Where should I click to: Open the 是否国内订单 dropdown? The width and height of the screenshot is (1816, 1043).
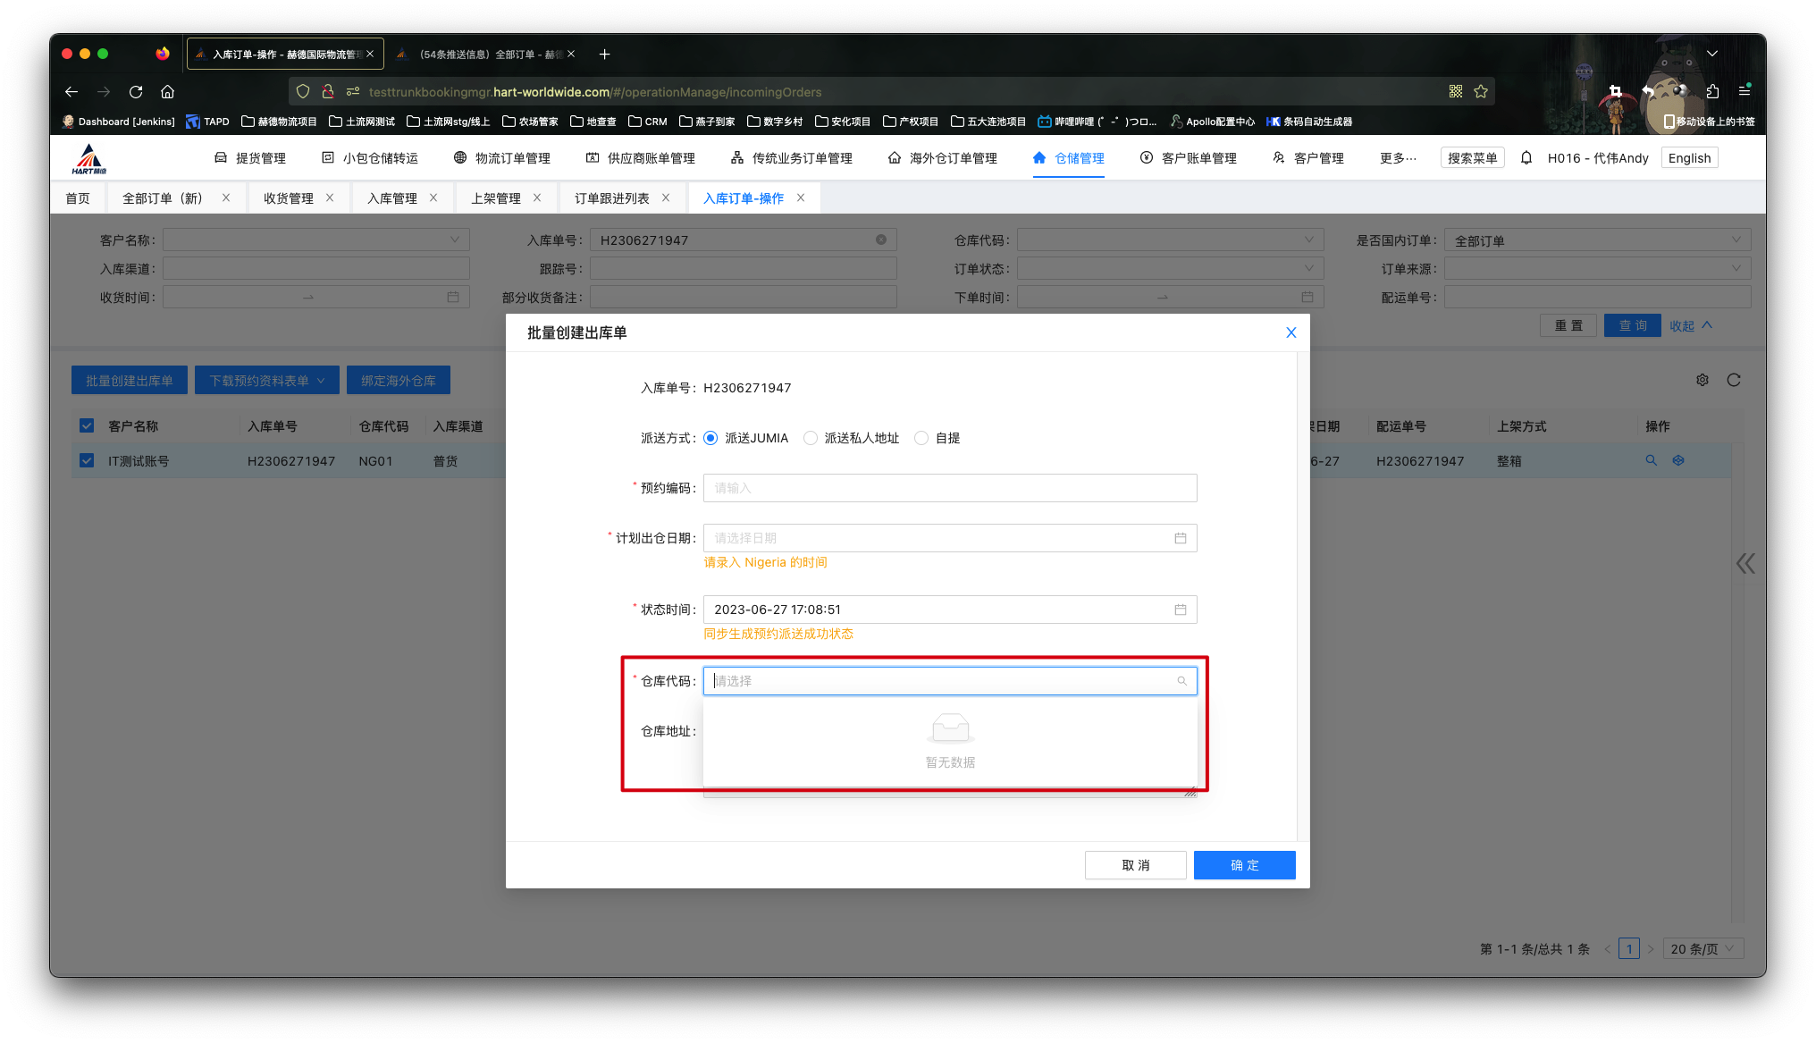[x=1596, y=240]
